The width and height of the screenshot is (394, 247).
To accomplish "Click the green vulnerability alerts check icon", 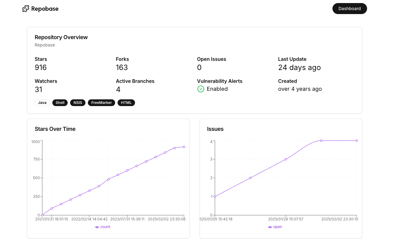I will pos(201,89).
